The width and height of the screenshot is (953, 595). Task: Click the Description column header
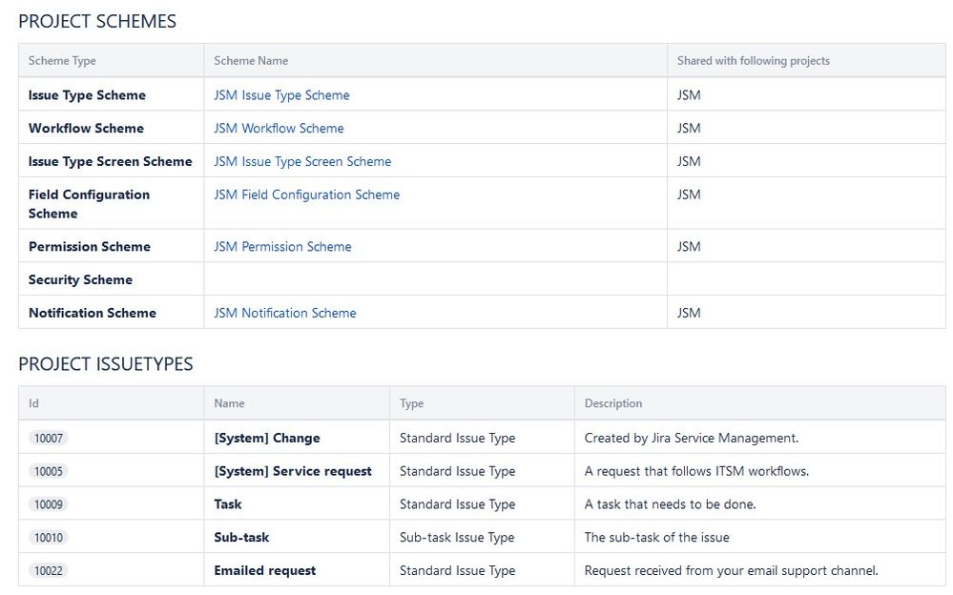coord(612,403)
